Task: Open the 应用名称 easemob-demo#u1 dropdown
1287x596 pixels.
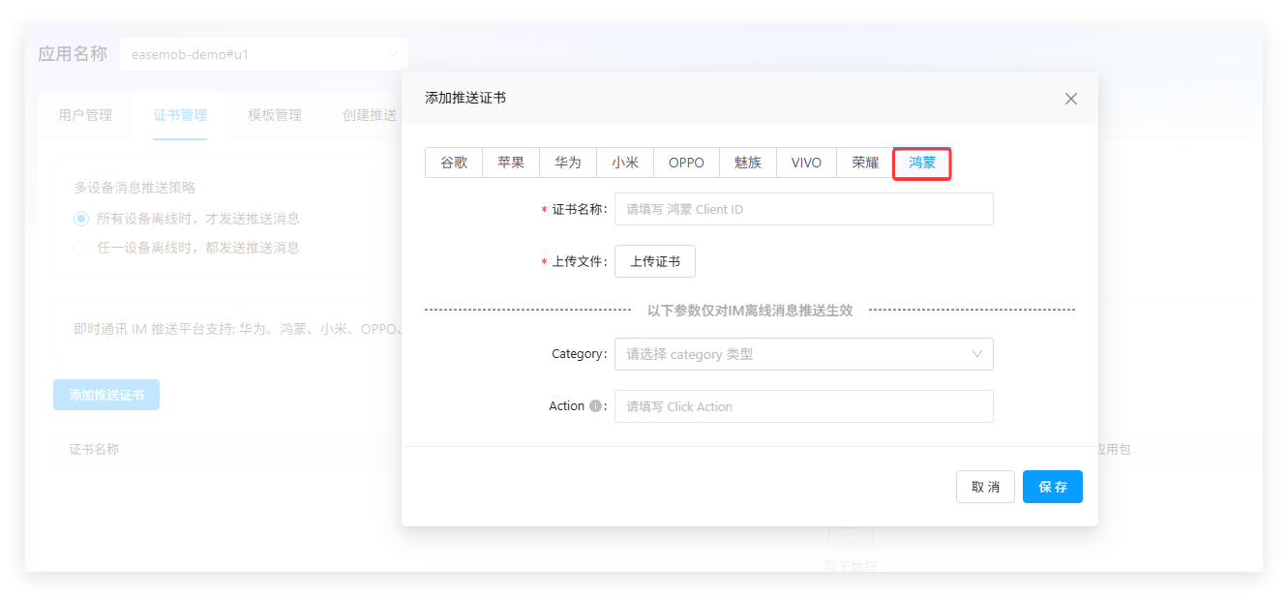Action: click(263, 54)
